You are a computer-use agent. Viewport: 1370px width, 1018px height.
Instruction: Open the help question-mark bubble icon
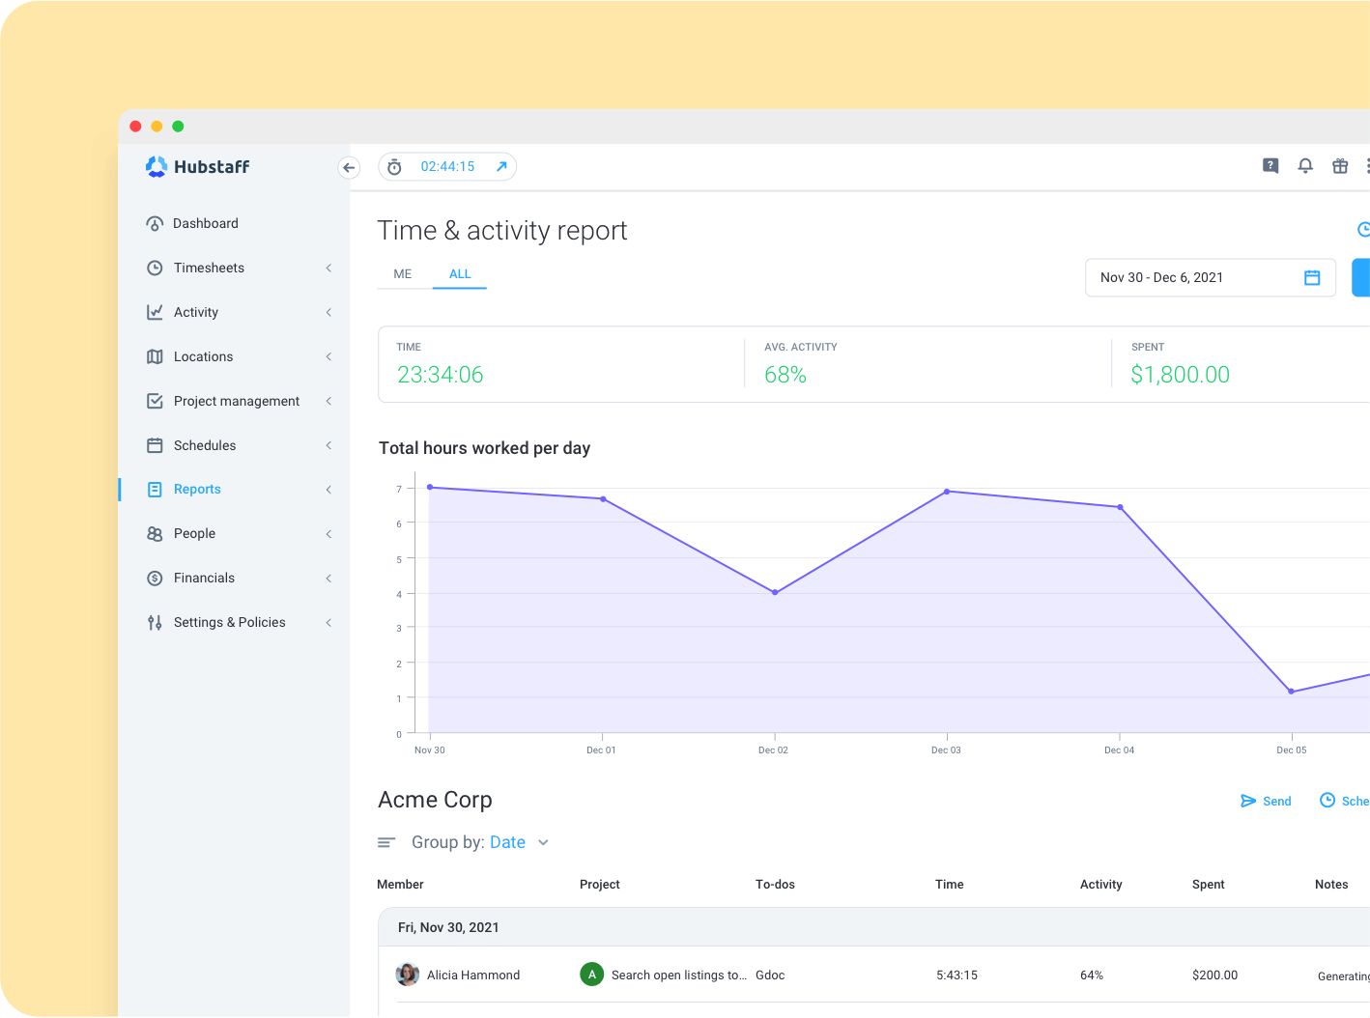(x=1270, y=166)
